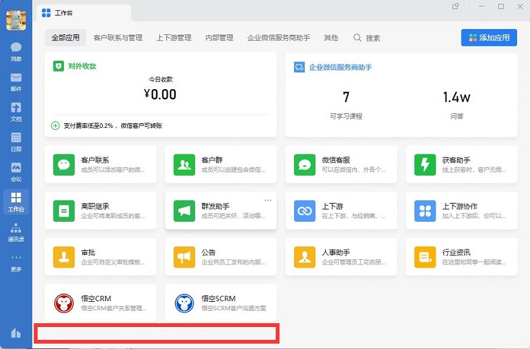Open the three-dot menu on 群发助手 card
Image resolution: width=530 pixels, height=349 pixels.
(x=268, y=200)
